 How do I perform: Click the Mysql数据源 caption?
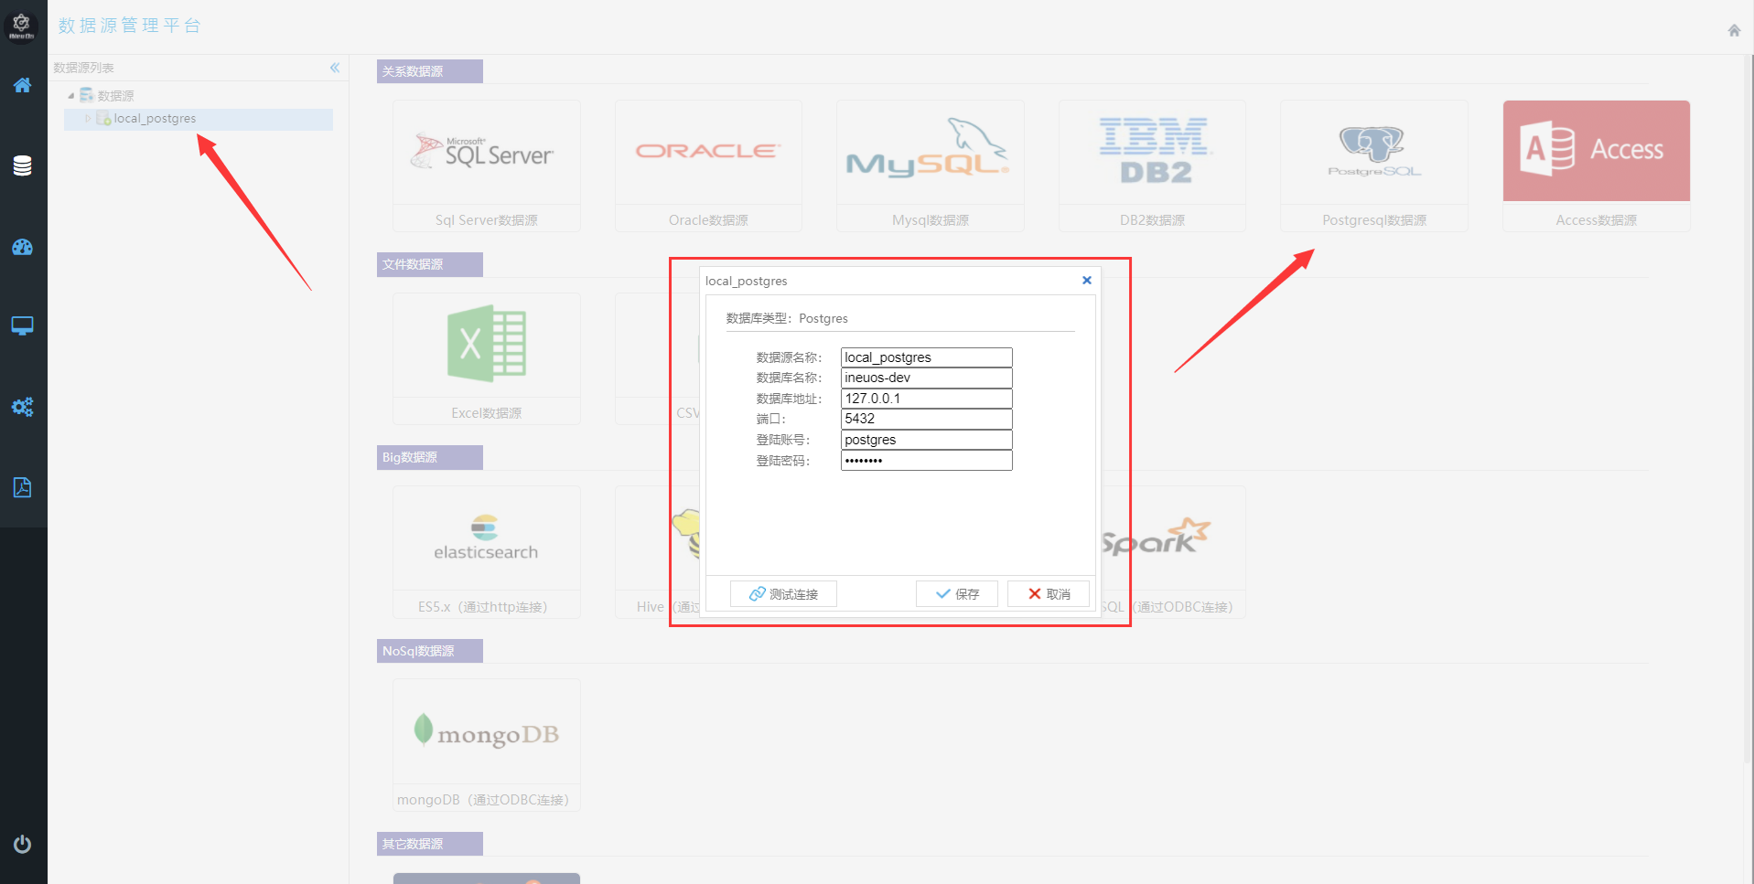point(931,220)
